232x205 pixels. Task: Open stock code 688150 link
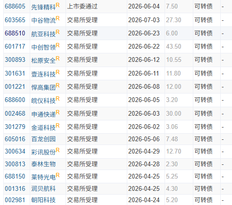click(15, 176)
